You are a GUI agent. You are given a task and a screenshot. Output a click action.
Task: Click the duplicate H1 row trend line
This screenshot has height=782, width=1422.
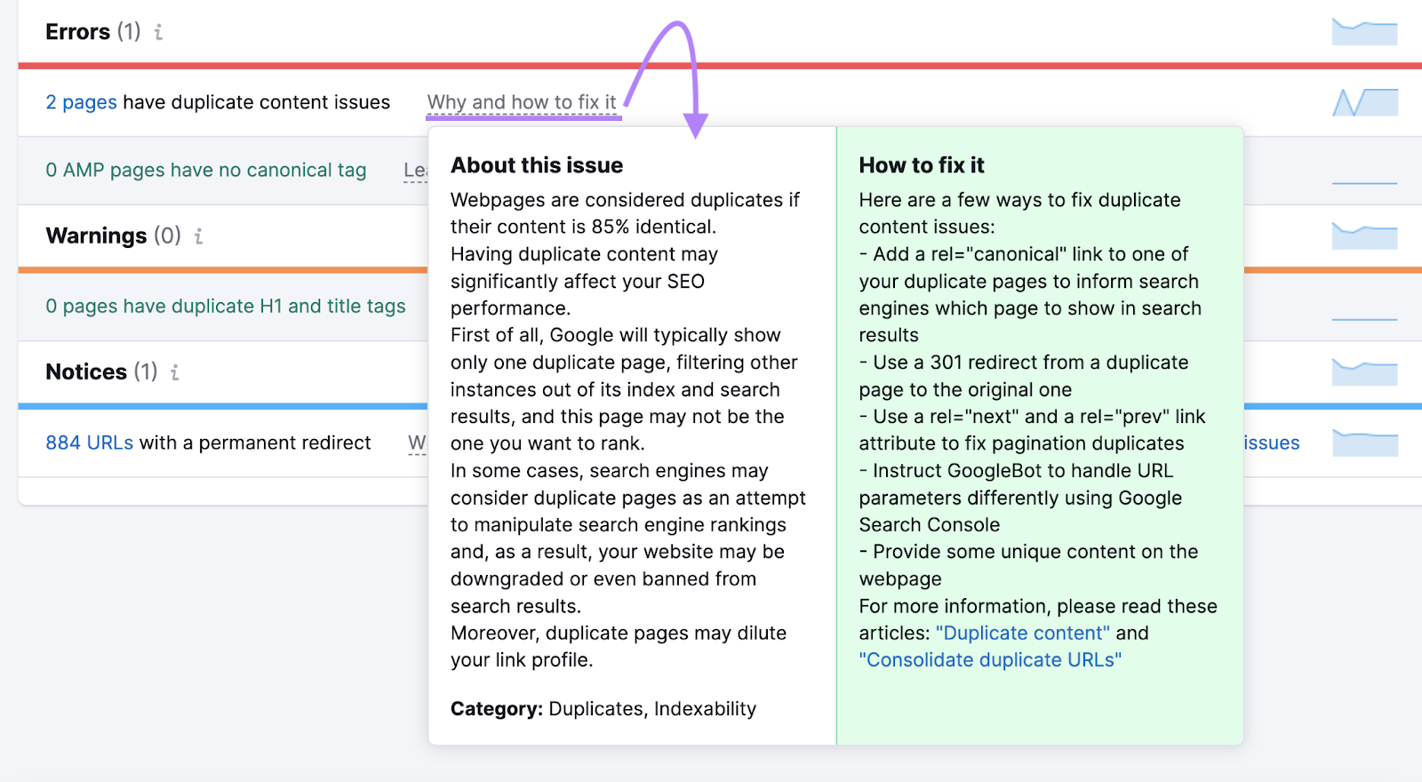click(1364, 318)
